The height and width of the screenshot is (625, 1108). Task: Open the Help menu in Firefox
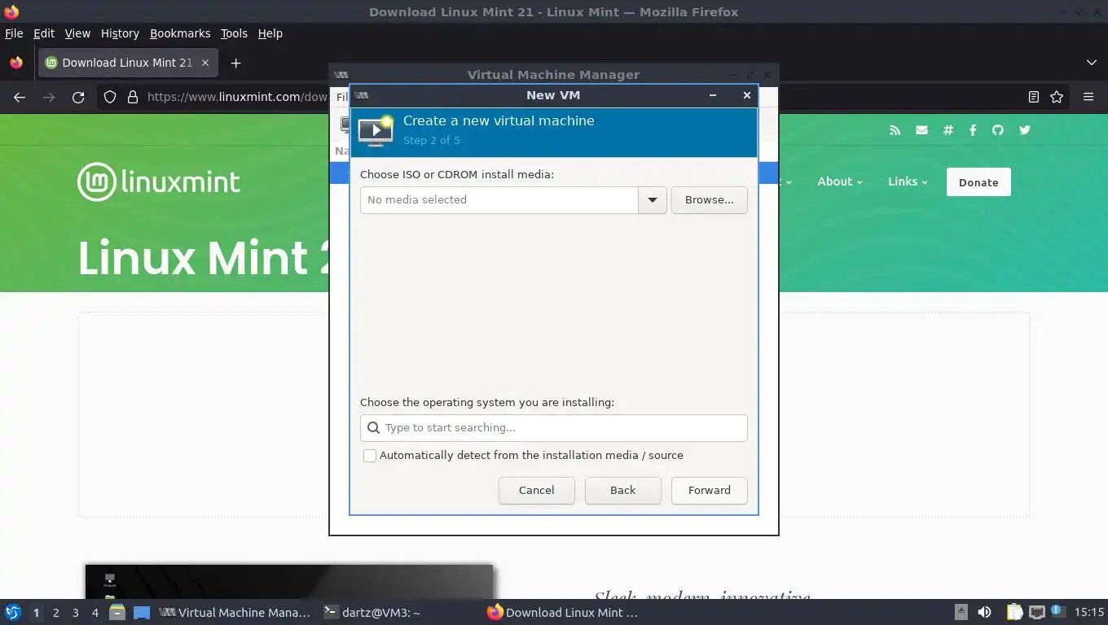270,33
